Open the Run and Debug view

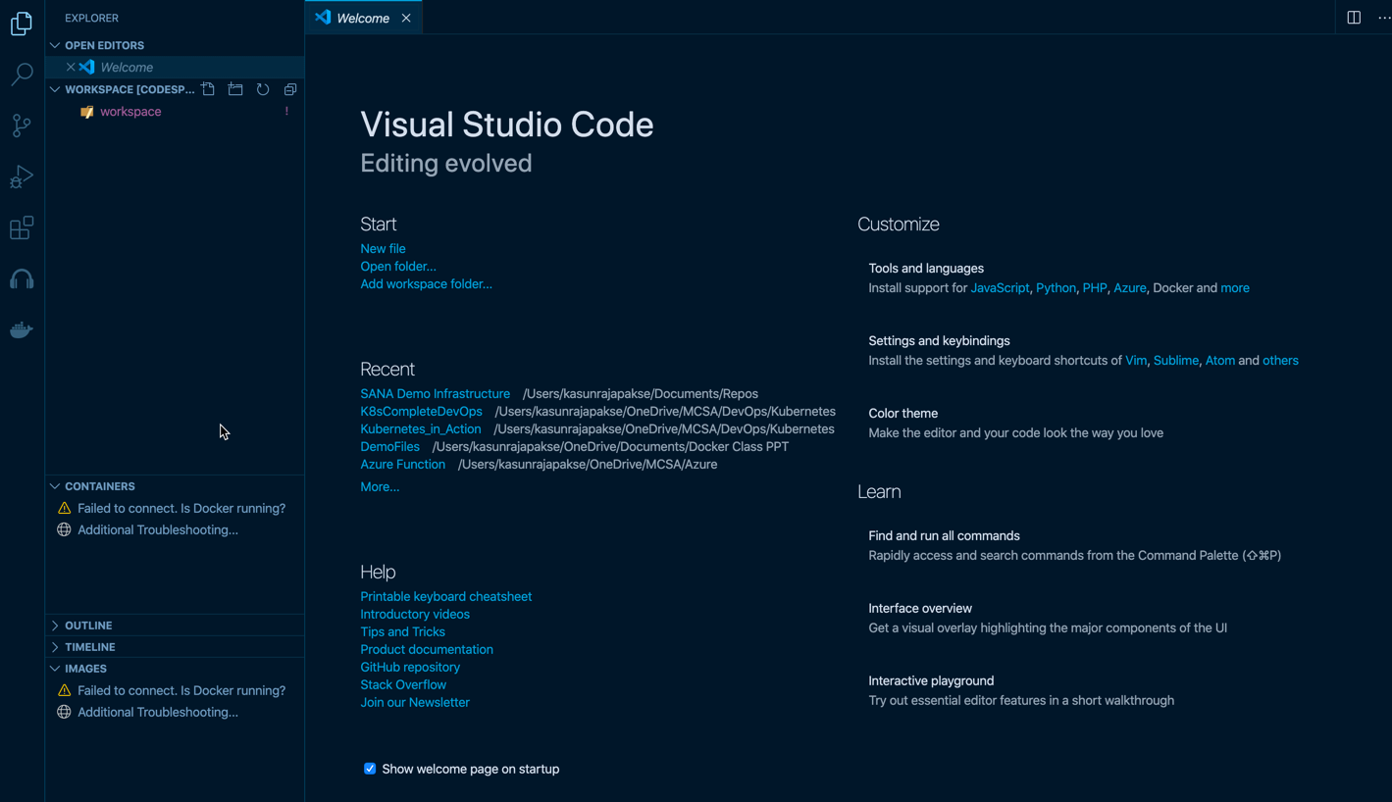(22, 176)
